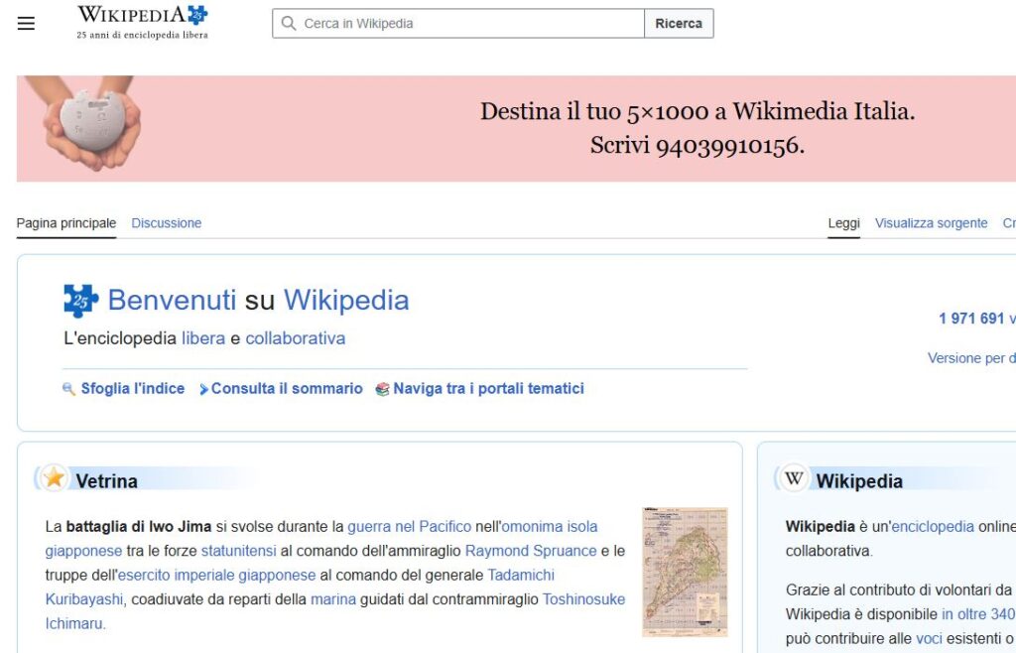Click the hands holding Wikipedia globe image

click(90, 123)
